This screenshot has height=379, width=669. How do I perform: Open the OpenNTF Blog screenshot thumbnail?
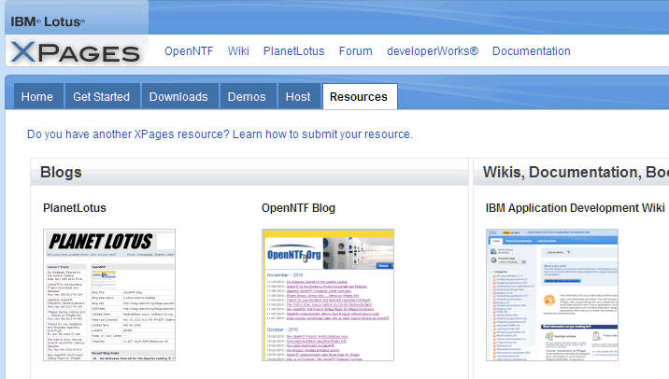[x=328, y=295]
